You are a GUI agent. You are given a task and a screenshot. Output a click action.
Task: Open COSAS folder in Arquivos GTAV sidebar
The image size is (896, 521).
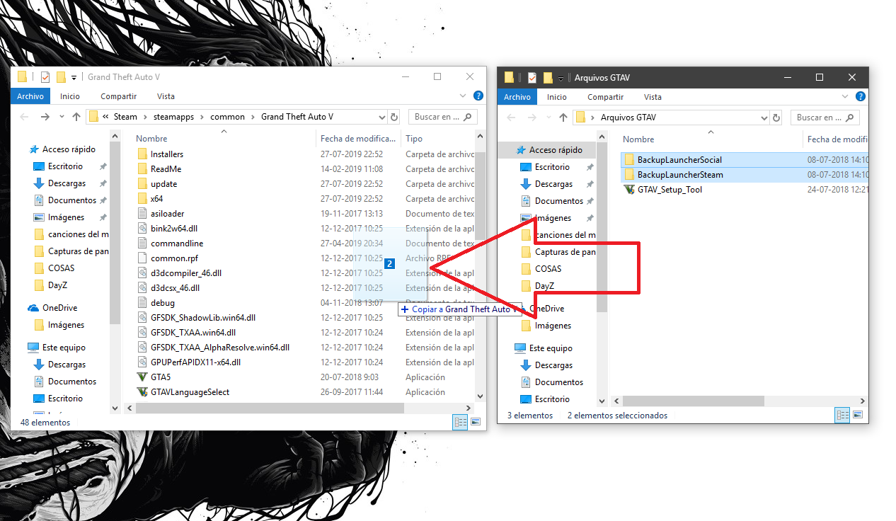click(x=548, y=268)
